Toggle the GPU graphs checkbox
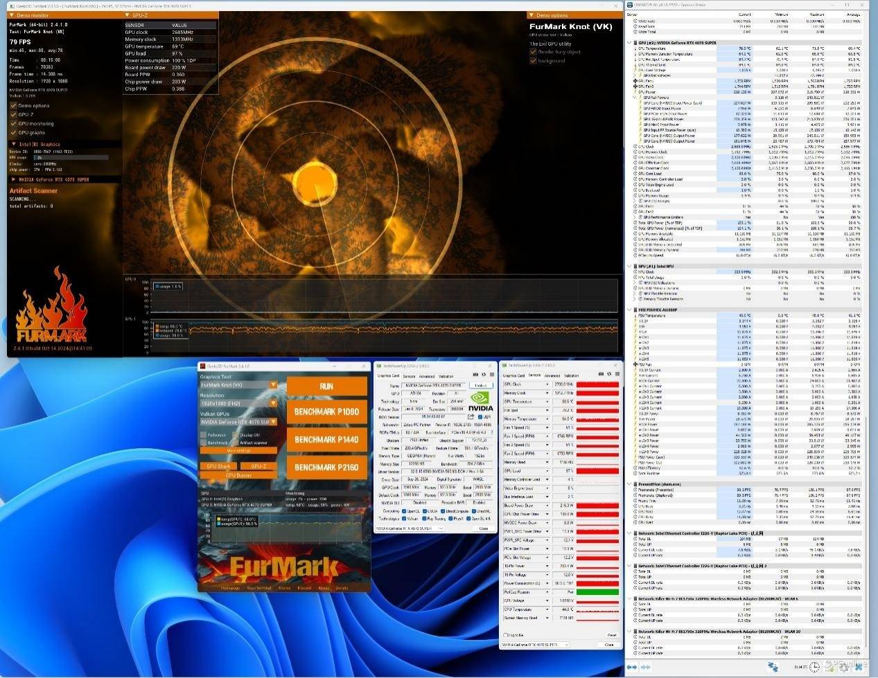This screenshot has height=678, width=878. [13, 132]
